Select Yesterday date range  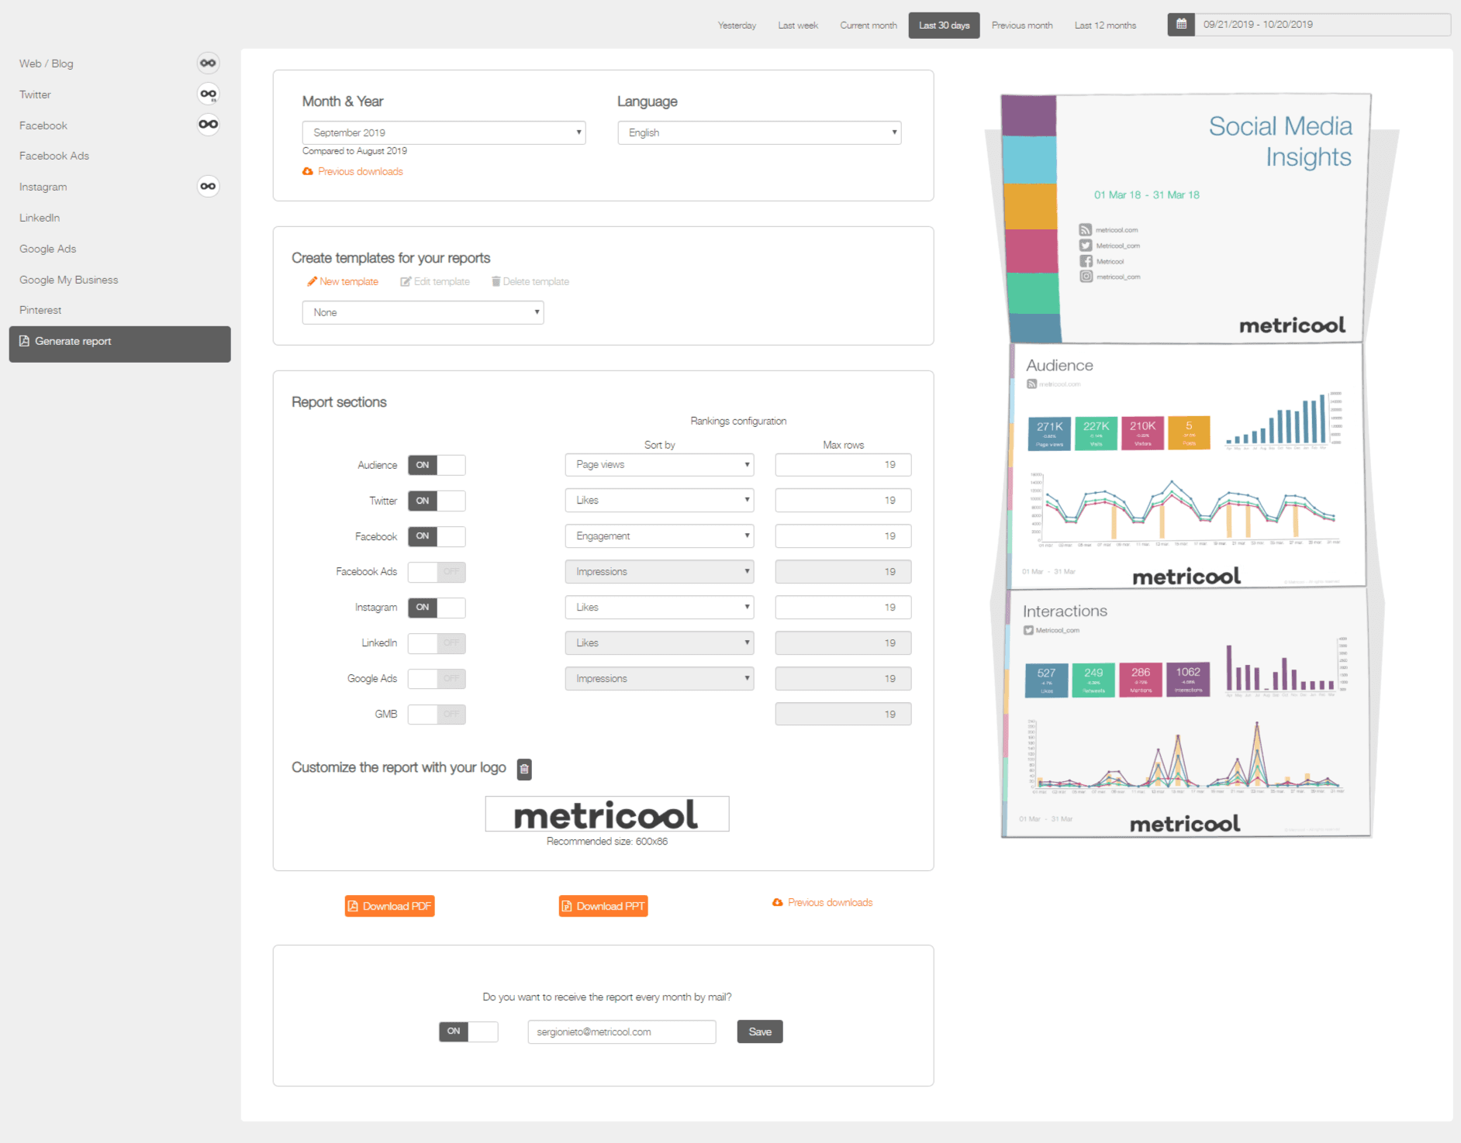tap(737, 26)
